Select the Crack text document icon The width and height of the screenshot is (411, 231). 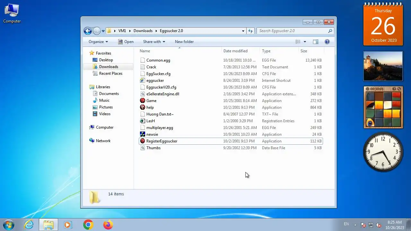click(143, 67)
